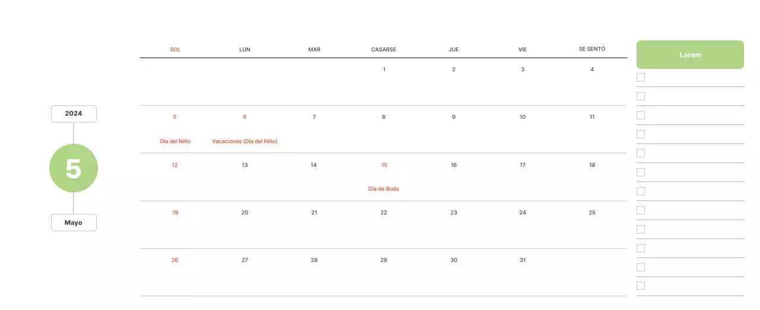Select the CASARSE day column header
This screenshot has height=310, width=760.
[x=384, y=49]
